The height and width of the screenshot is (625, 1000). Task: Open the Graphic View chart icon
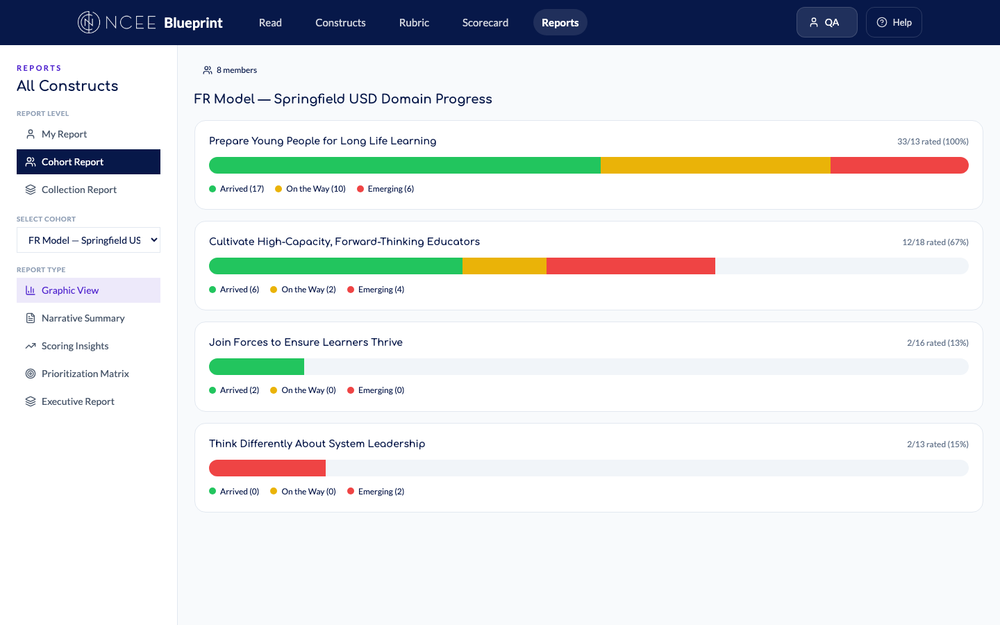coord(31,290)
